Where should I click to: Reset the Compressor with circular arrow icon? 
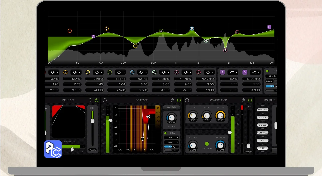[x=187, y=100]
